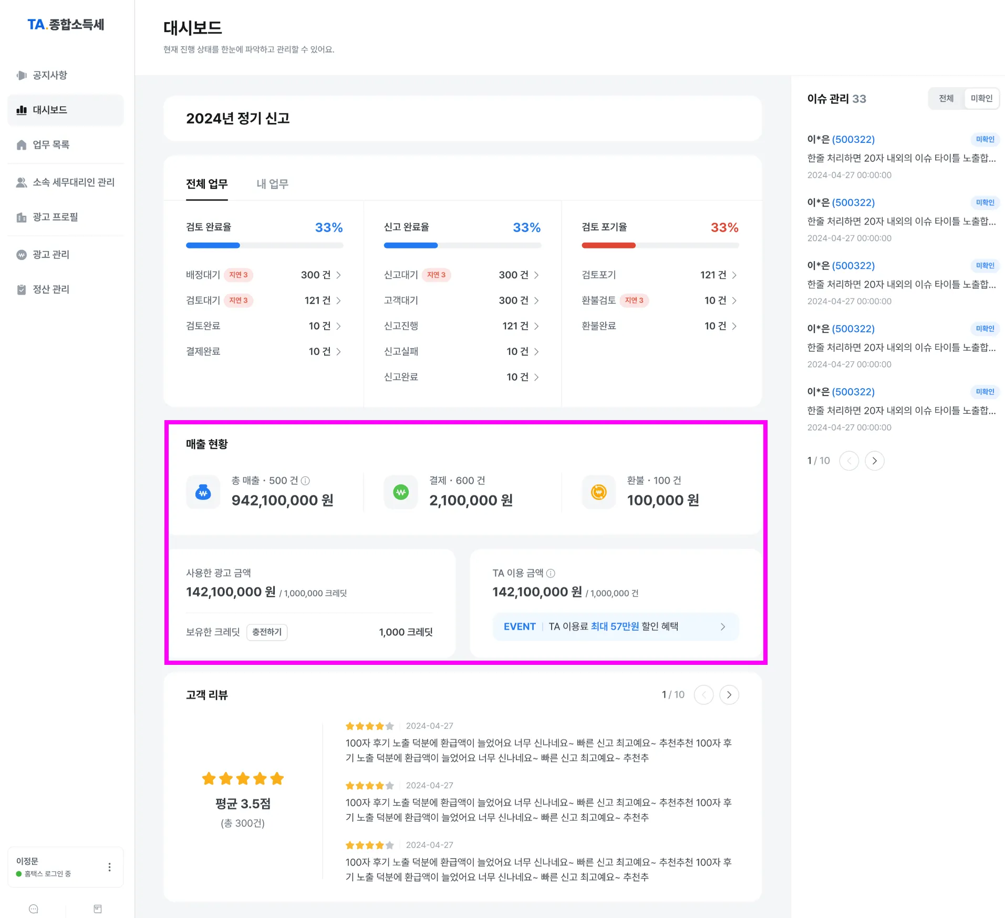Go to next page of 고객 리뷰
Viewport: 1005px width, 918px height.
pyautogui.click(x=729, y=695)
